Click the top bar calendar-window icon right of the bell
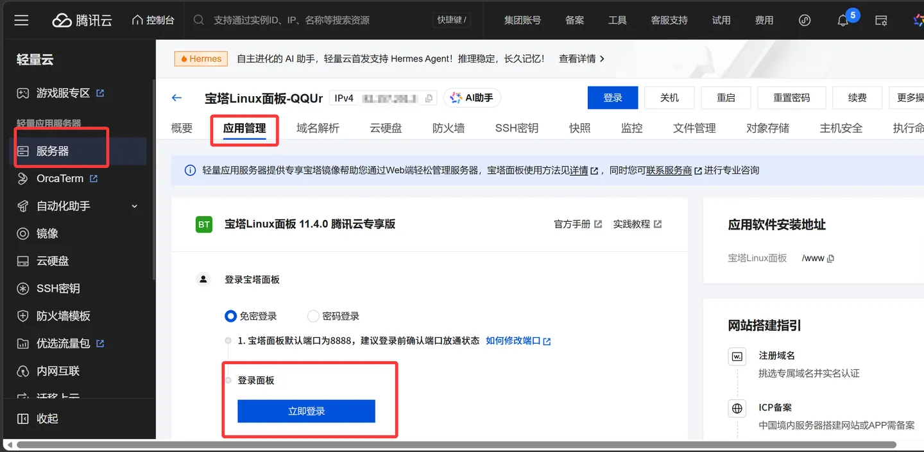Screen dimensions: 924x452 (882, 21)
